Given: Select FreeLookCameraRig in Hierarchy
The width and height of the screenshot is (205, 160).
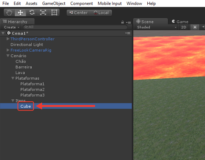Looking at the screenshot, I should coord(31,50).
